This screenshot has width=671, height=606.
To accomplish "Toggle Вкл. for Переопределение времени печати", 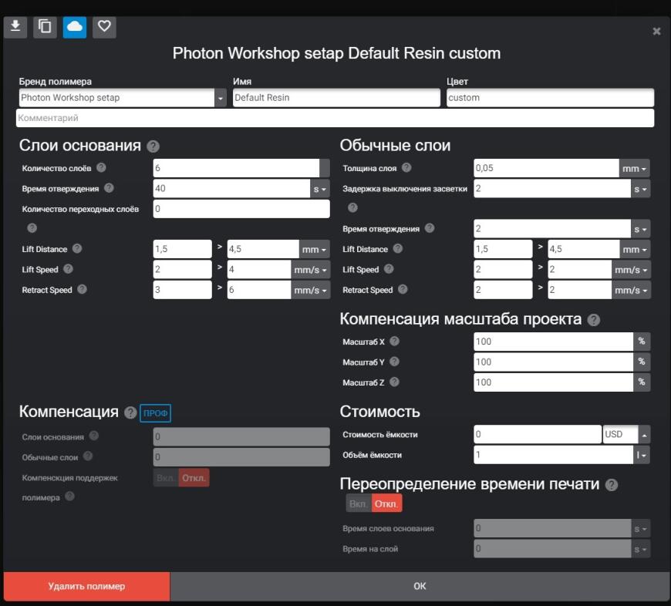I will point(359,503).
